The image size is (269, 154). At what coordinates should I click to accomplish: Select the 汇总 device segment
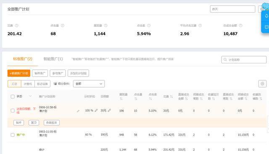point(14,84)
